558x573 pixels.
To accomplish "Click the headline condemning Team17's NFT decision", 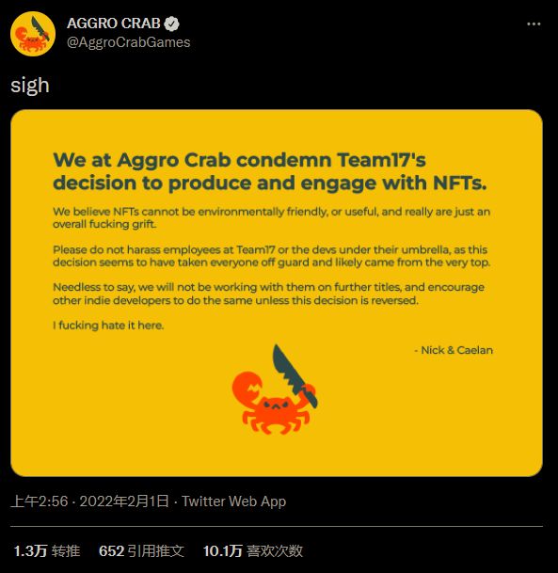I will (270, 171).
